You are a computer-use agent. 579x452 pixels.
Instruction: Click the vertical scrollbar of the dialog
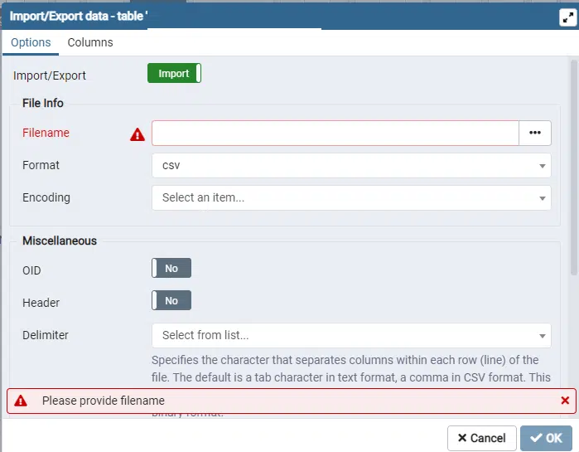pyautogui.click(x=574, y=166)
